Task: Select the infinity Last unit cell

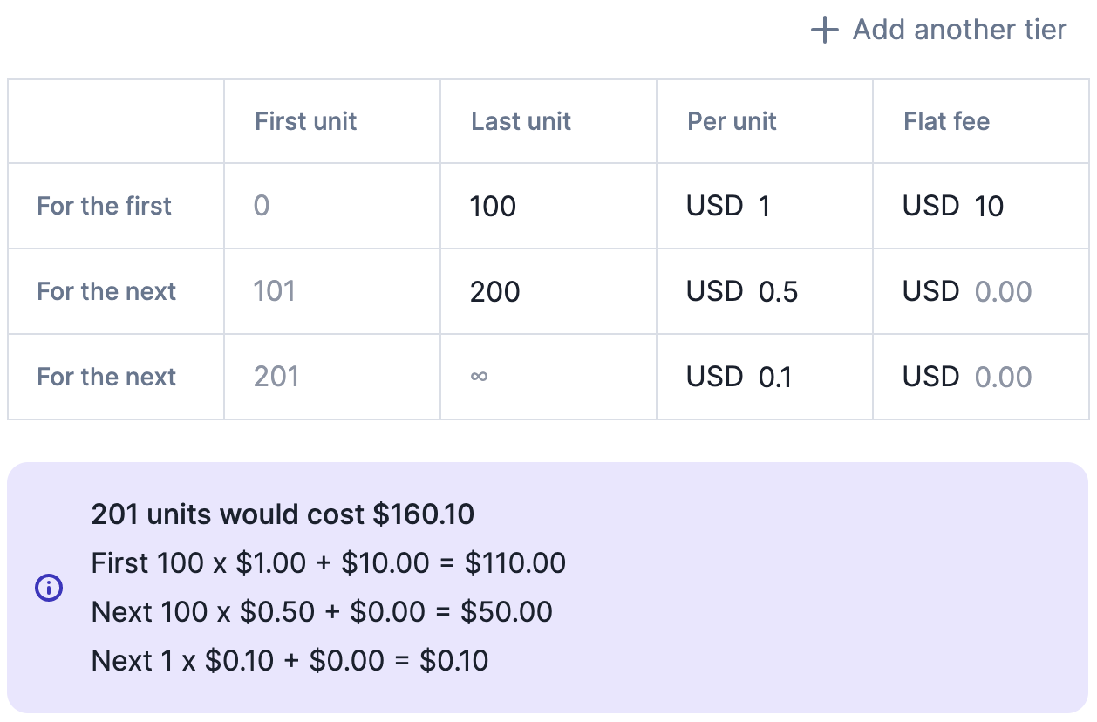Action: (x=548, y=377)
